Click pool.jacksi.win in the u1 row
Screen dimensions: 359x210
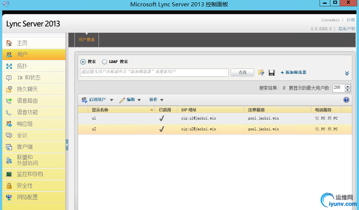coord(263,118)
